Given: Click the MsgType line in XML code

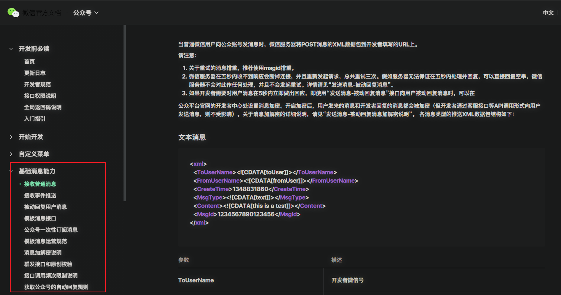Looking at the screenshot, I should click(251, 197).
